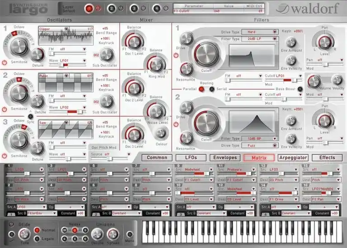
Task: Open Oscillator 2 Pulse waveform dropdown
Action: tap(66, 76)
